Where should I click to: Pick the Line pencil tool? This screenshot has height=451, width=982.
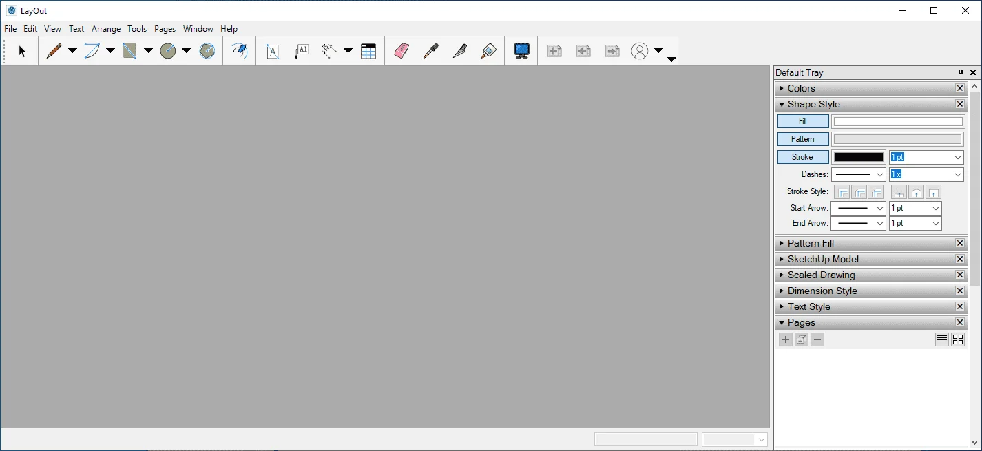54,51
